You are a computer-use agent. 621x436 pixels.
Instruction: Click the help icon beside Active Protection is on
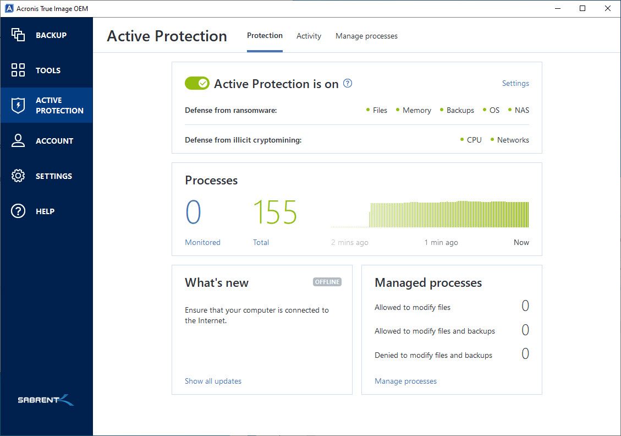point(347,83)
